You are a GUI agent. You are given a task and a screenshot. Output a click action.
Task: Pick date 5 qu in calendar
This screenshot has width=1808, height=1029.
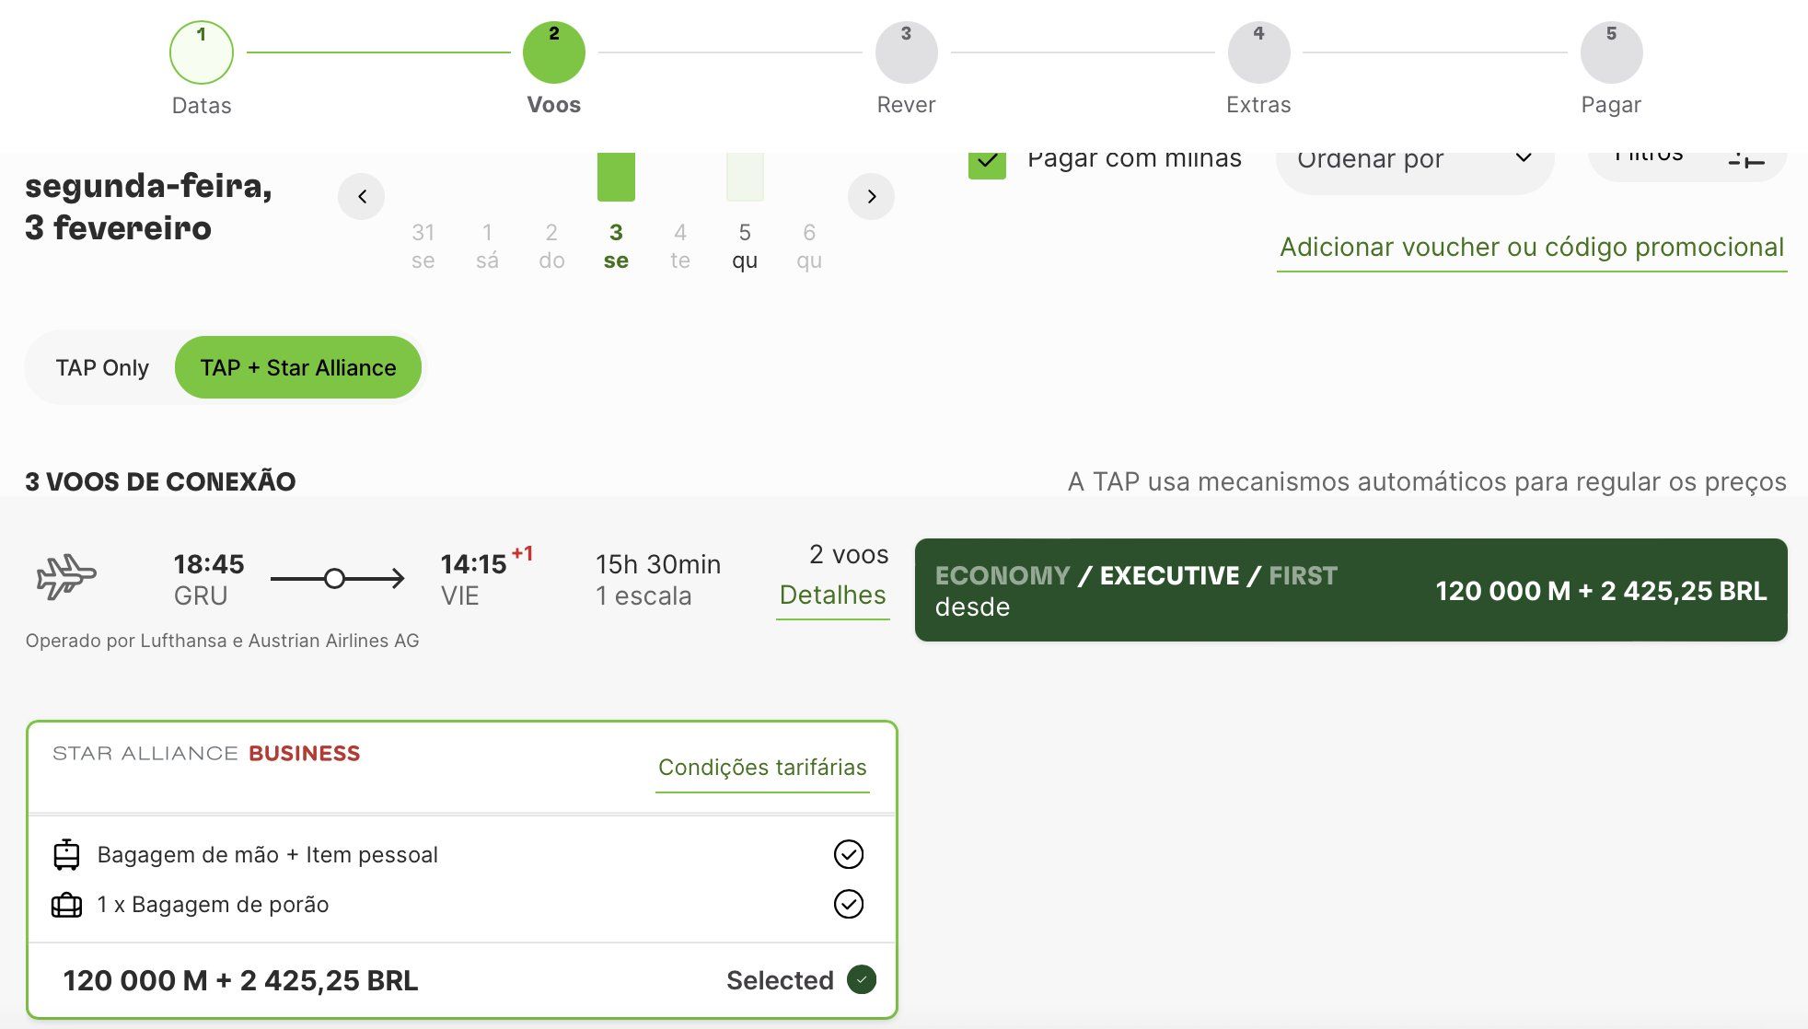click(x=745, y=246)
